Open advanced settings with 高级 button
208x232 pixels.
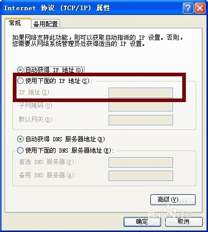point(173,200)
